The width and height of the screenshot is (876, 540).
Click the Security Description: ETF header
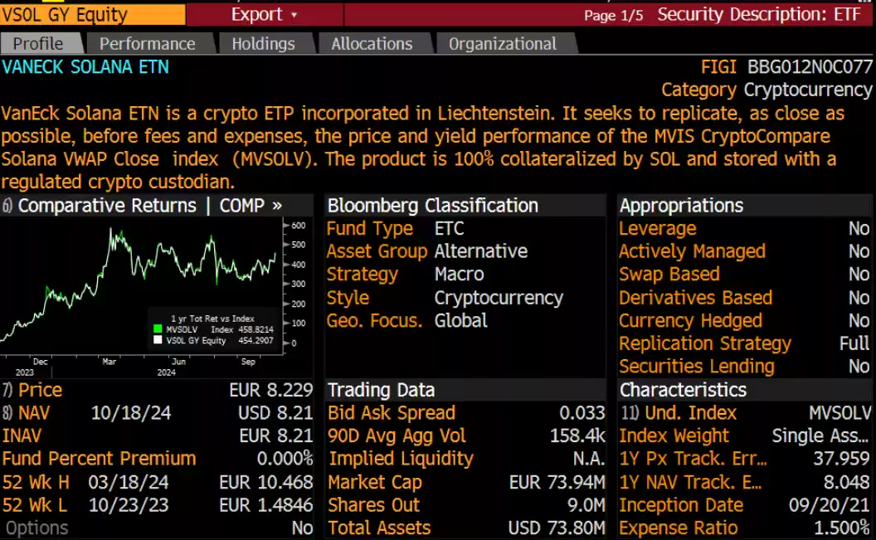759,14
